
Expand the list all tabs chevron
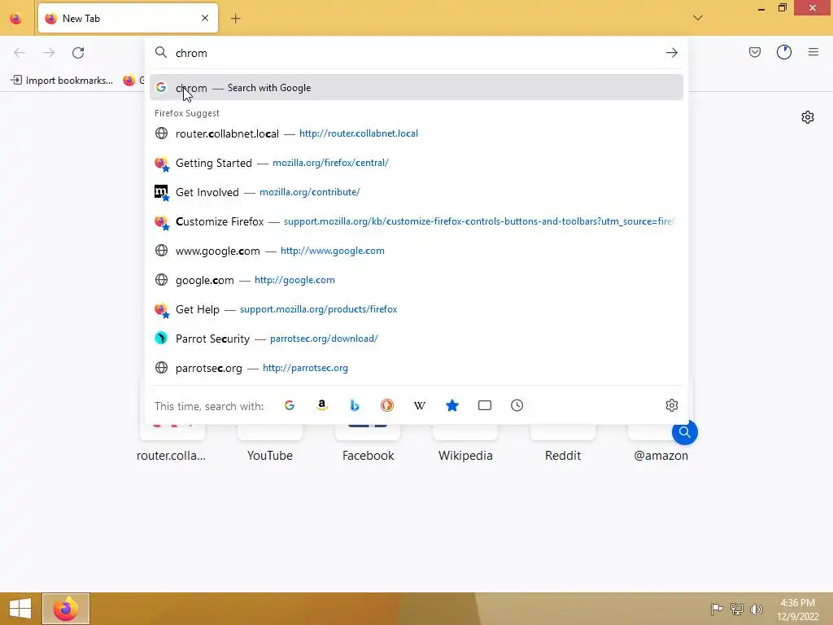tap(697, 18)
